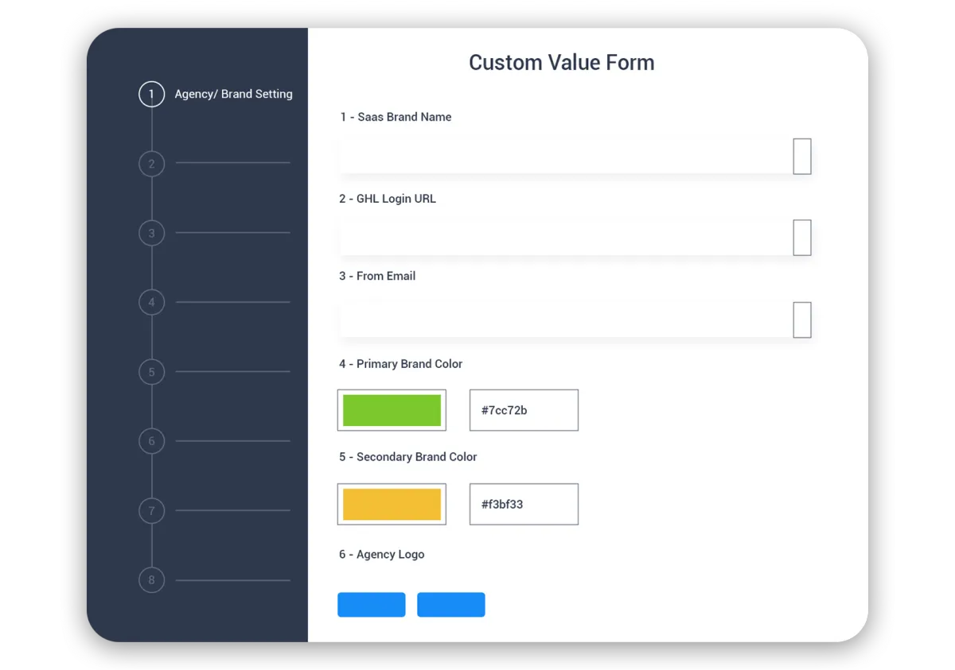The height and width of the screenshot is (670, 955).
Task: Click the step 7 circle in sidebar
Action: [151, 511]
